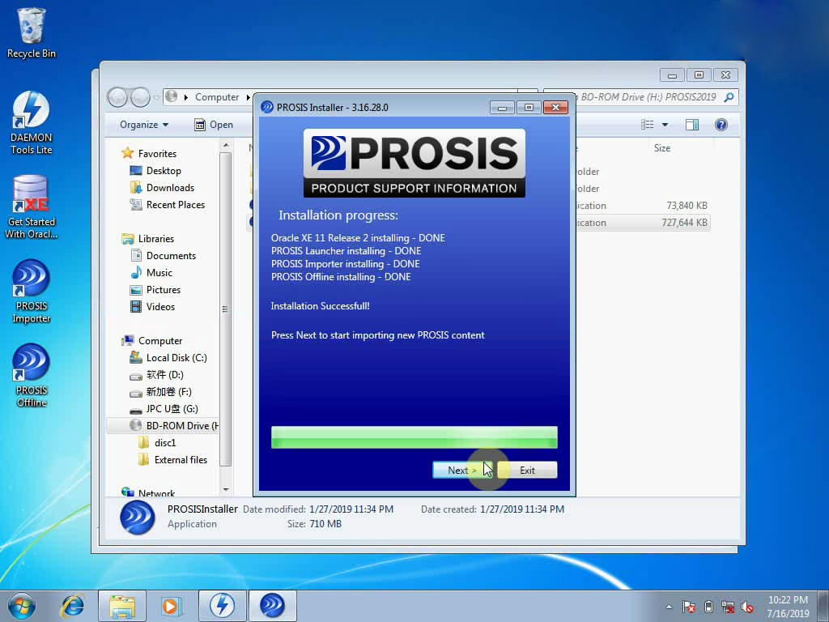Open the Organize dropdown menu
The image size is (829, 622).
pos(144,125)
